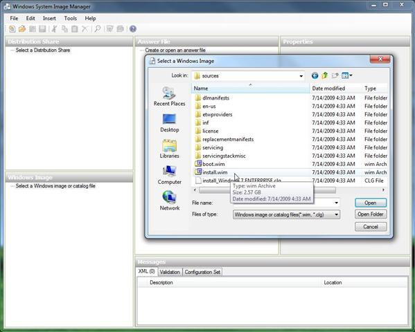Select the etwproviders folder
Viewport: 415px width, 332px height.
213,114
